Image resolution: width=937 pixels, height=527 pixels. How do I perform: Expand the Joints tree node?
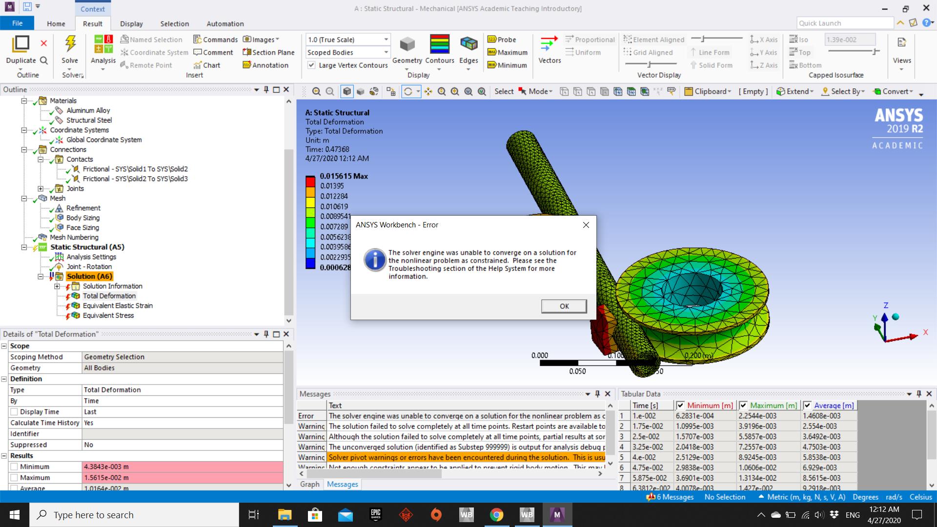click(x=41, y=189)
